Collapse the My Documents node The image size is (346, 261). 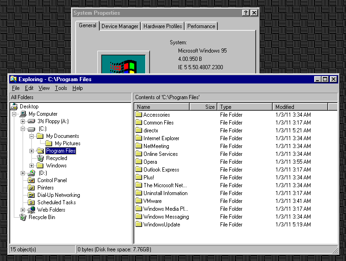point(31,136)
